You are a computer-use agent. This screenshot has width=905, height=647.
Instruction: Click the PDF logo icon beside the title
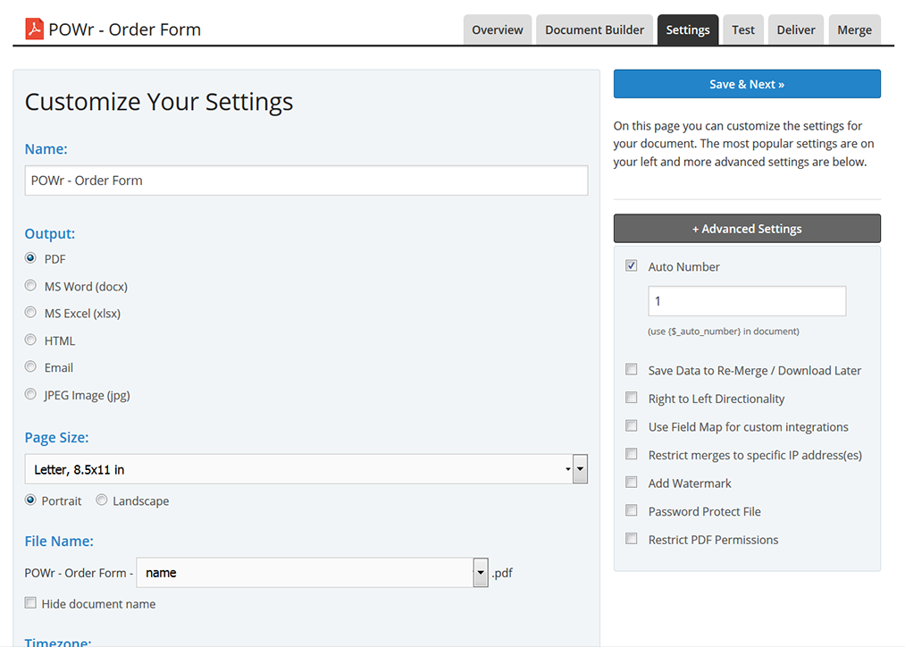[34, 29]
